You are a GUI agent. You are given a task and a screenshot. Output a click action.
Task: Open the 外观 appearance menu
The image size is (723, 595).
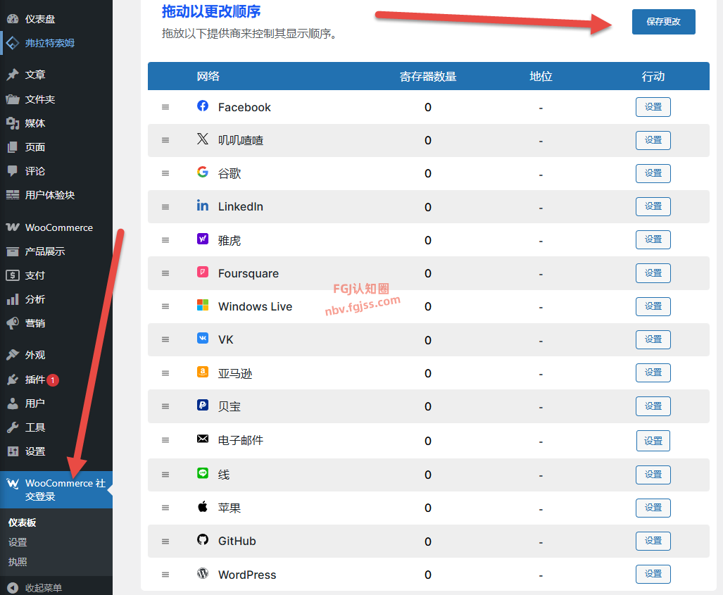[35, 355]
